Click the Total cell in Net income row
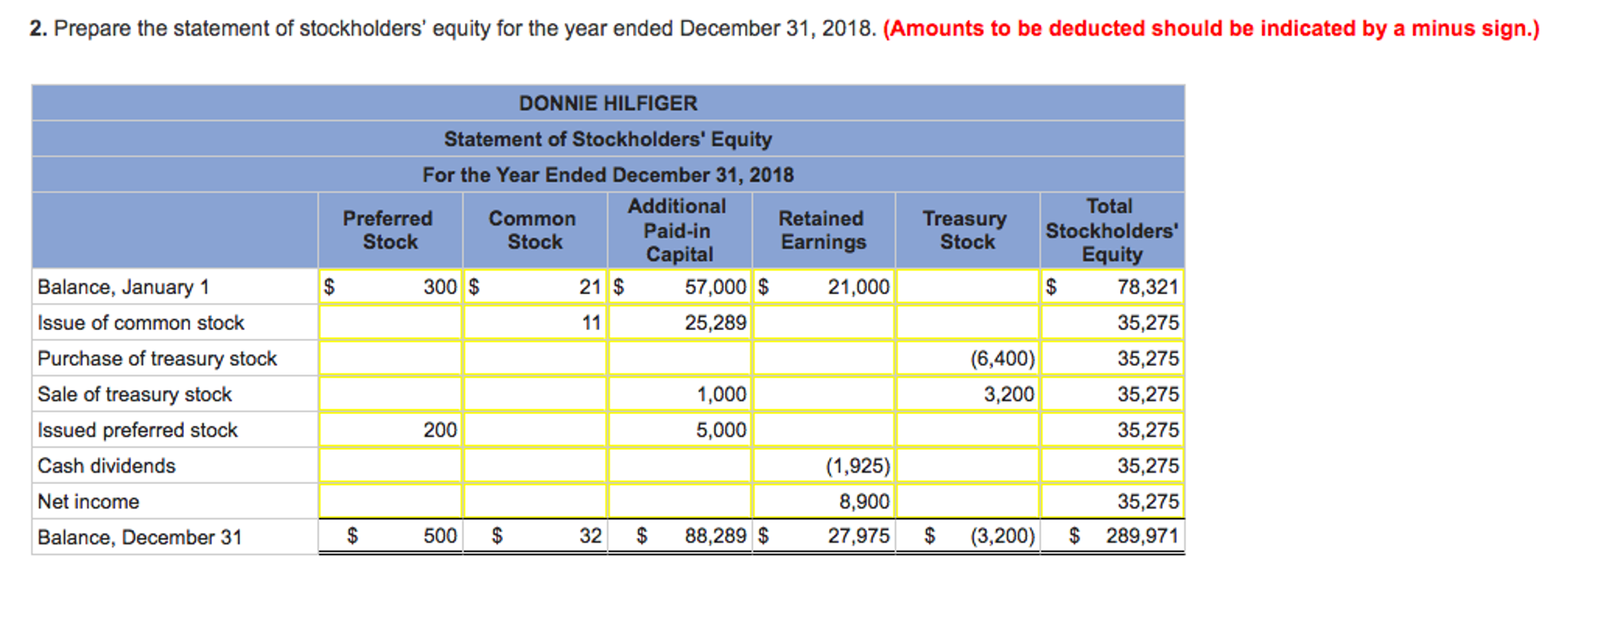The width and height of the screenshot is (1623, 633). point(1112,501)
